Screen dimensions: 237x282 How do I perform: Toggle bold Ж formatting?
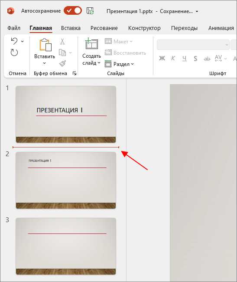click(x=162, y=58)
